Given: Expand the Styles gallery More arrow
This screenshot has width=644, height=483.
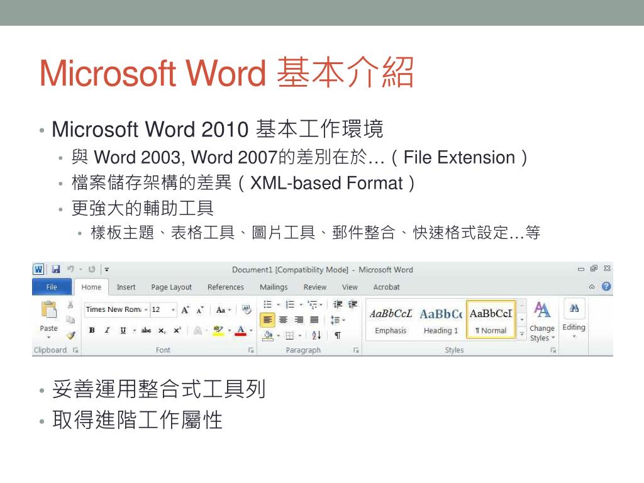Looking at the screenshot, I should (522, 335).
